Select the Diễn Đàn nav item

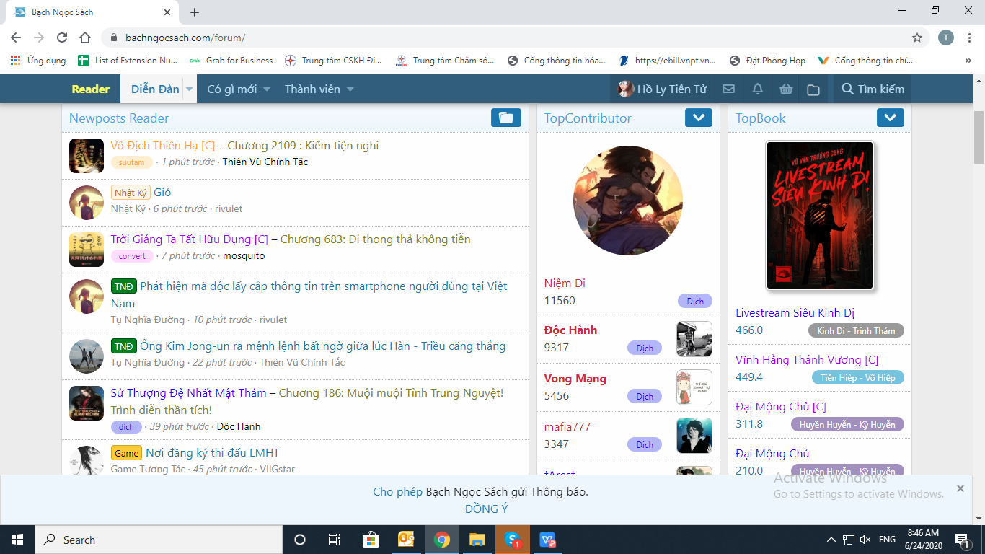155,89
